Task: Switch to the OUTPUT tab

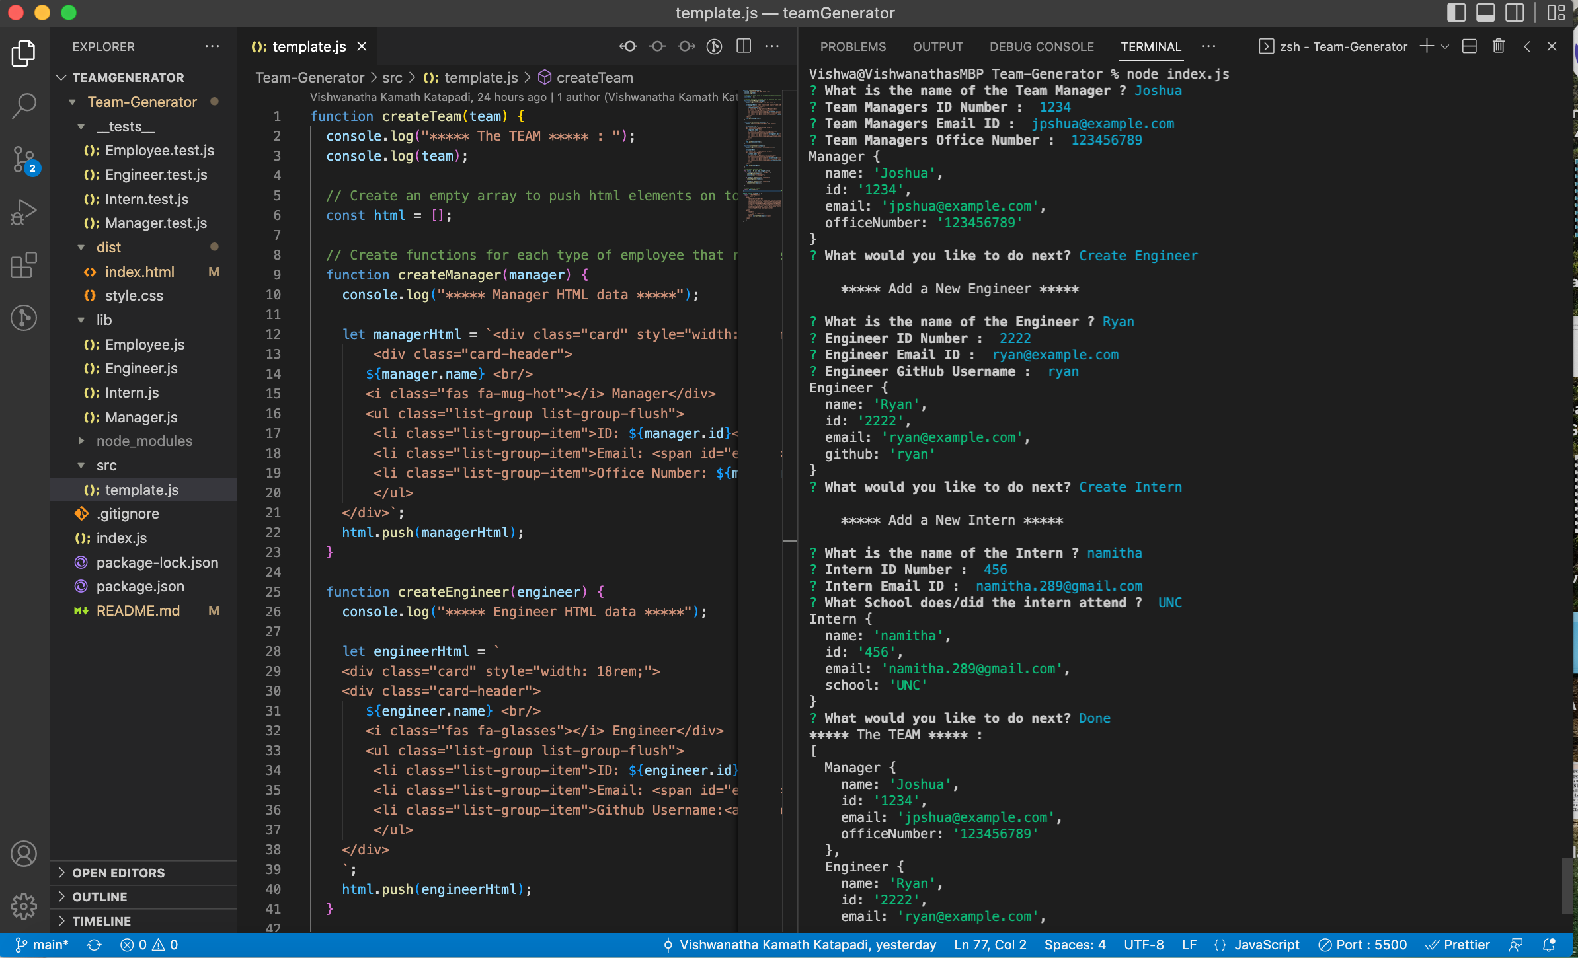Action: (937, 46)
